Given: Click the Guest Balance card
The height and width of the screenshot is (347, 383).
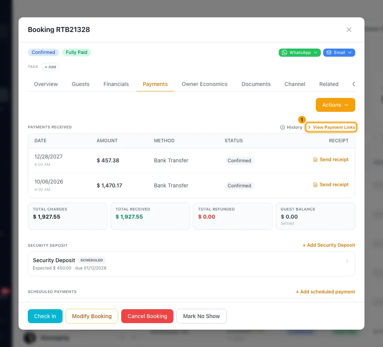Looking at the screenshot, I should click(x=315, y=216).
